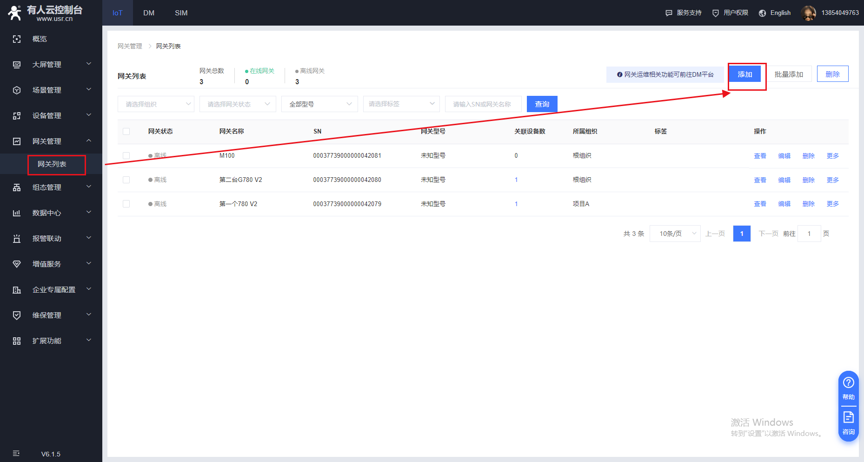Focus the SN or gateway name input field
Image resolution: width=864 pixels, height=462 pixels.
pyautogui.click(x=483, y=104)
